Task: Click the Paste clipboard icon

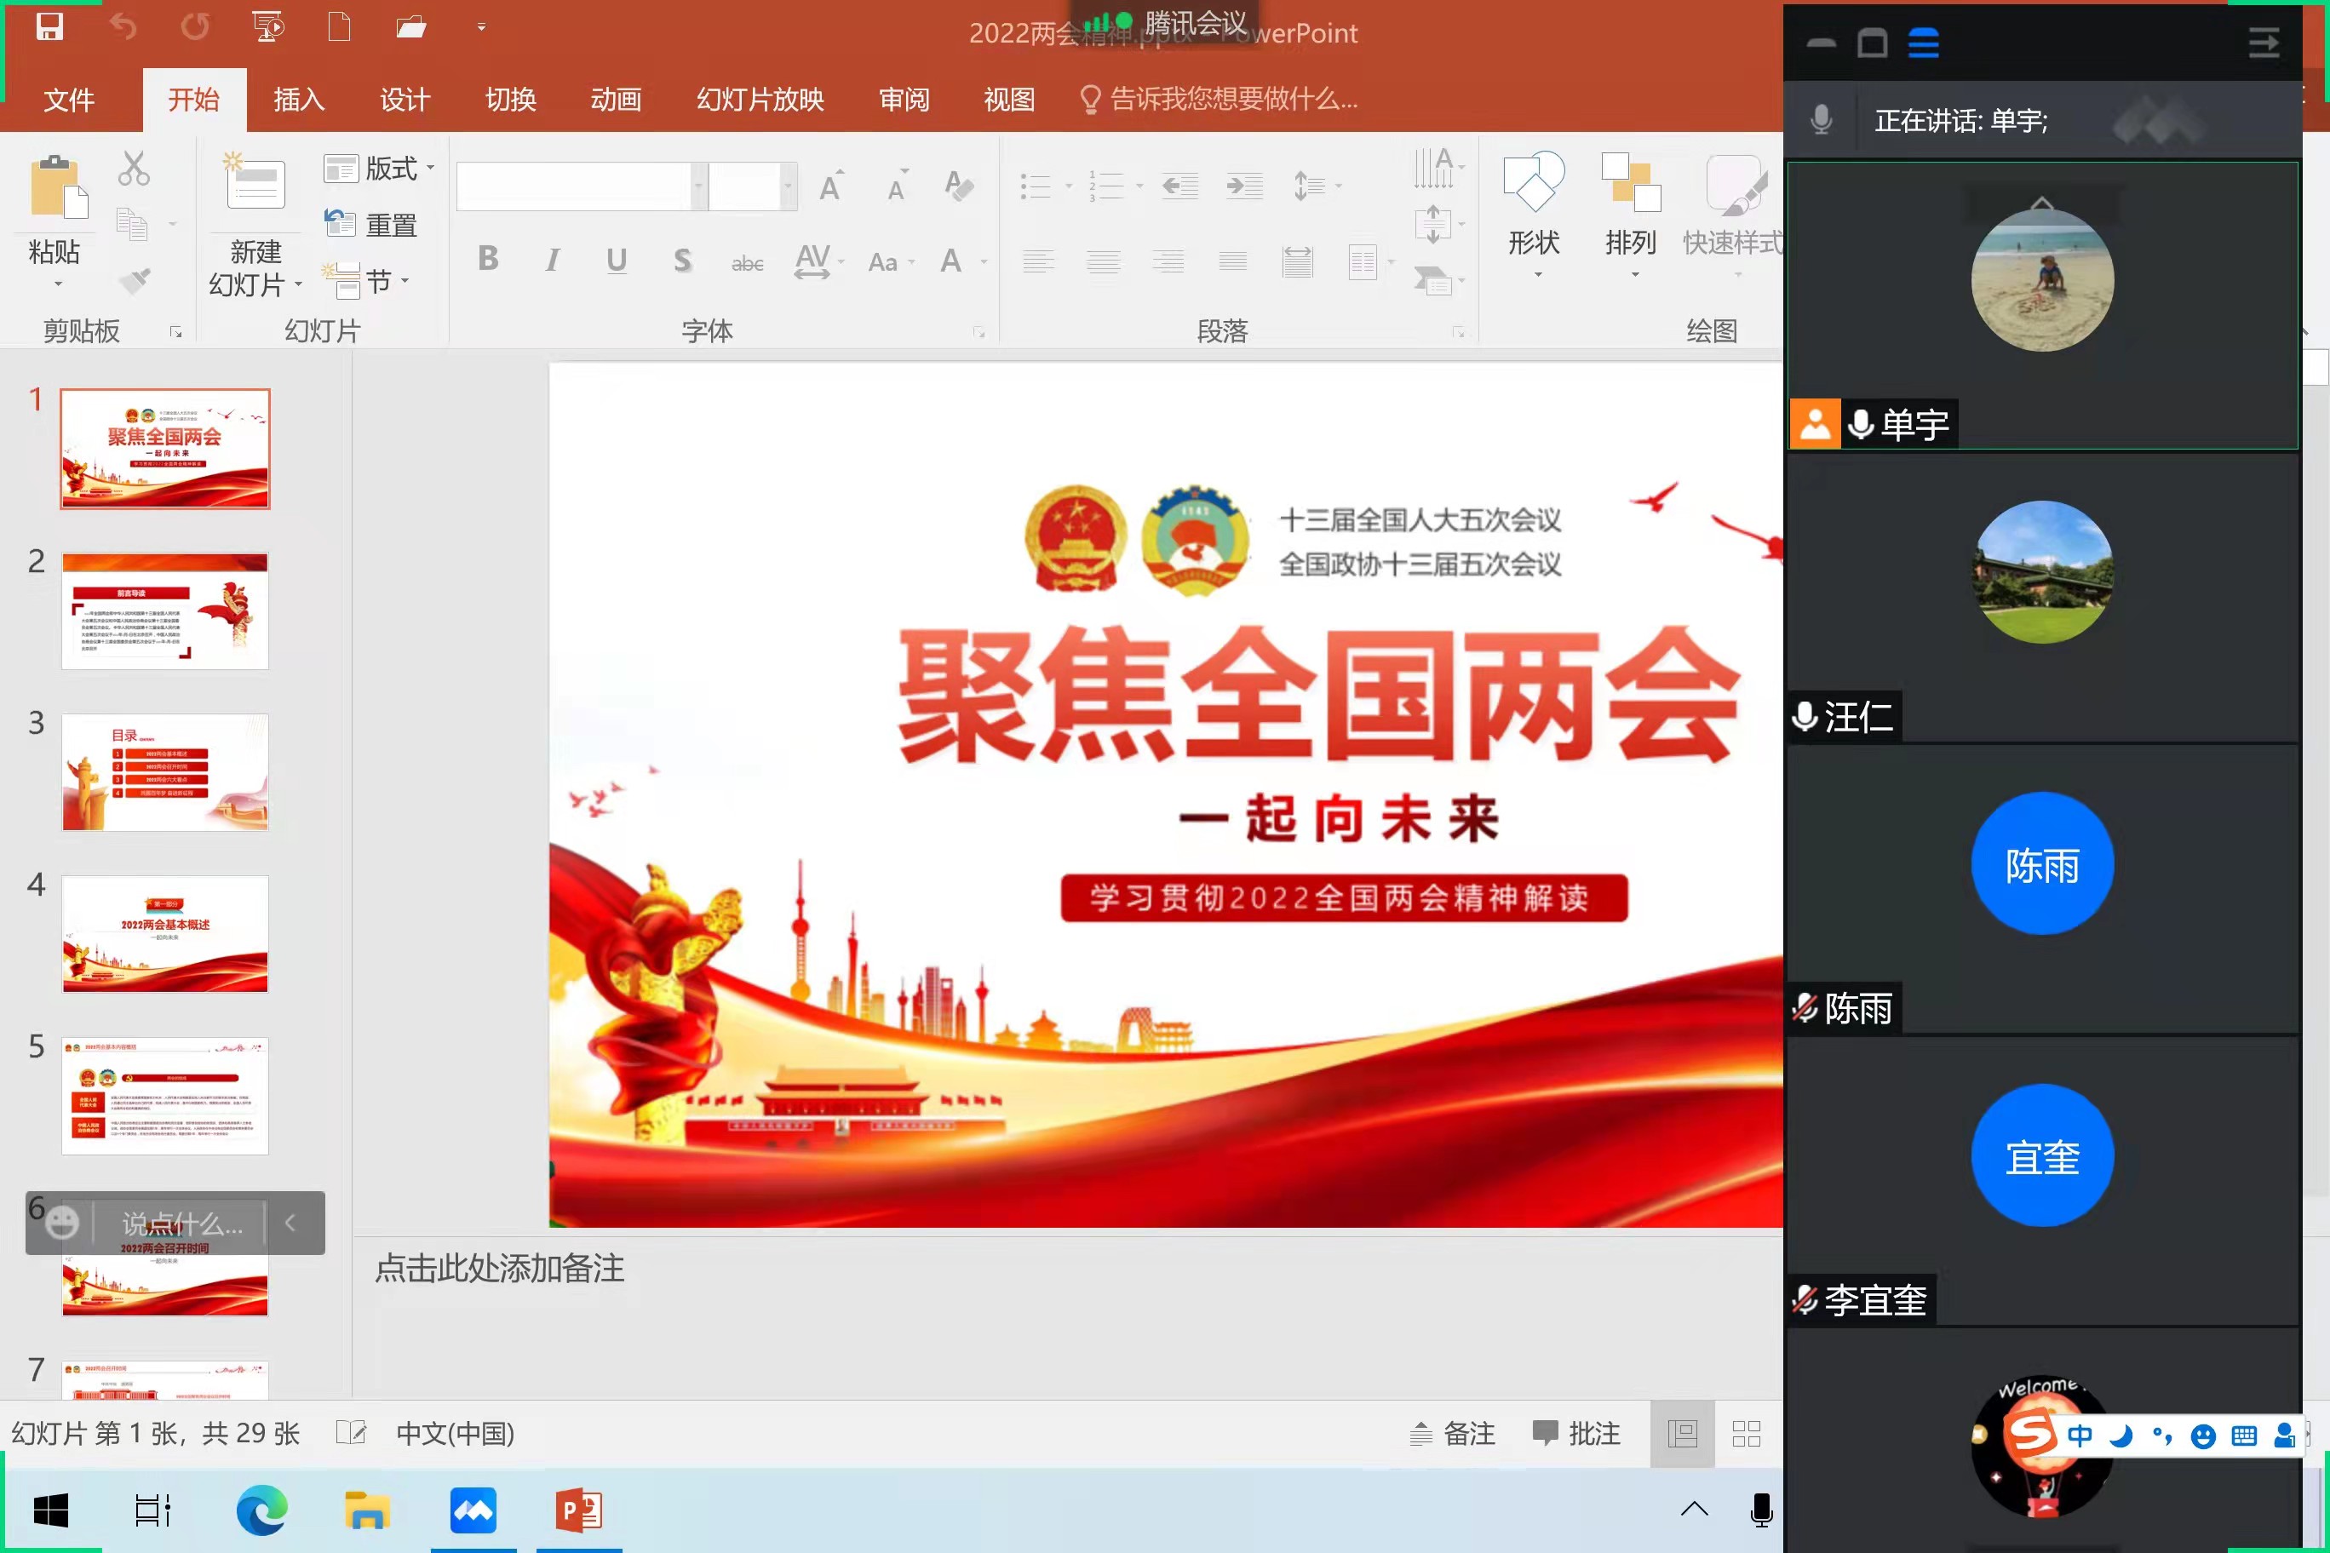Action: 57,188
